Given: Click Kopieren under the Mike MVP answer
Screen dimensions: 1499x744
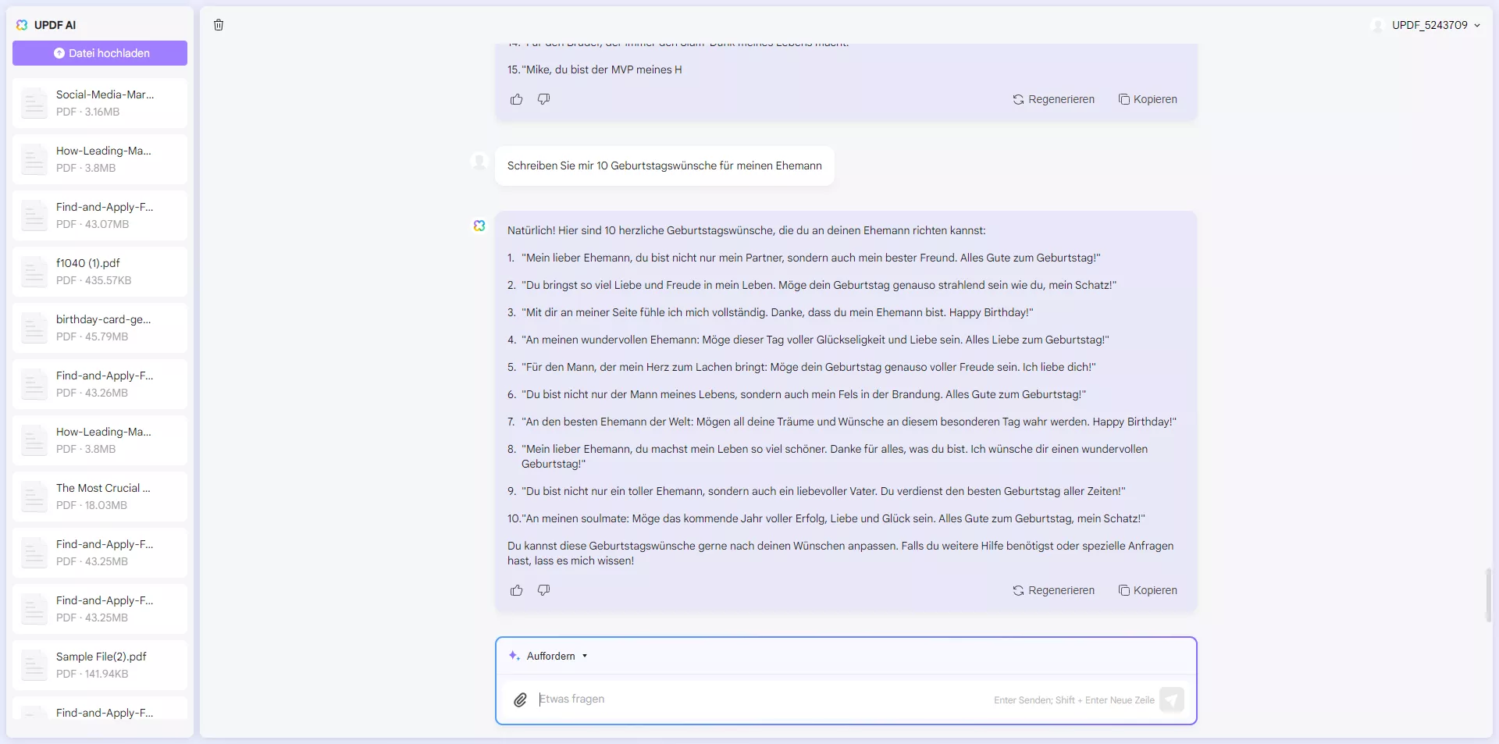Looking at the screenshot, I should 1148,99.
